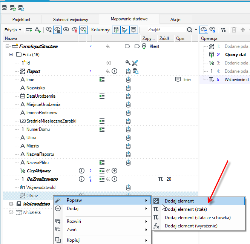Select the Mapowanie startowe tab
The height and width of the screenshot is (244, 250).
[x=129, y=19]
